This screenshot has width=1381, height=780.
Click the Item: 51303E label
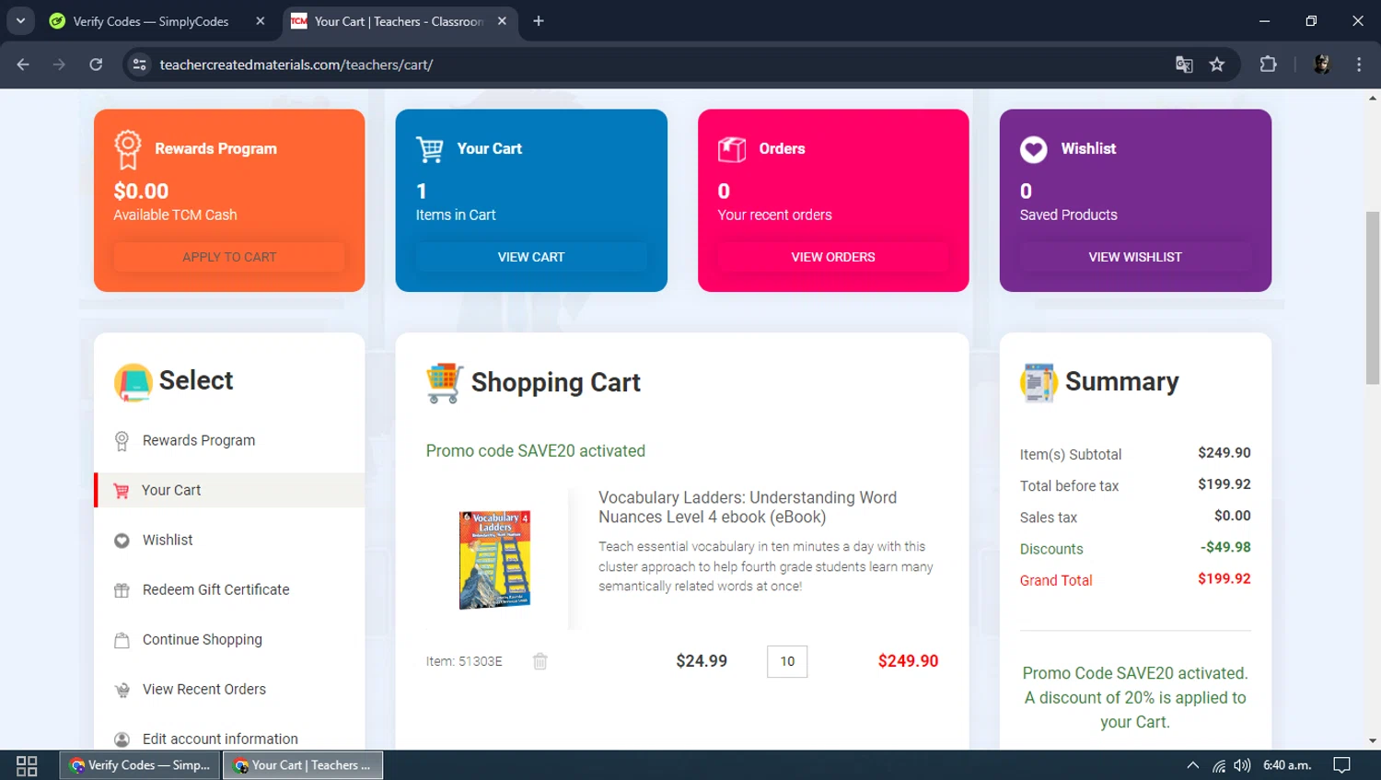coord(464,661)
